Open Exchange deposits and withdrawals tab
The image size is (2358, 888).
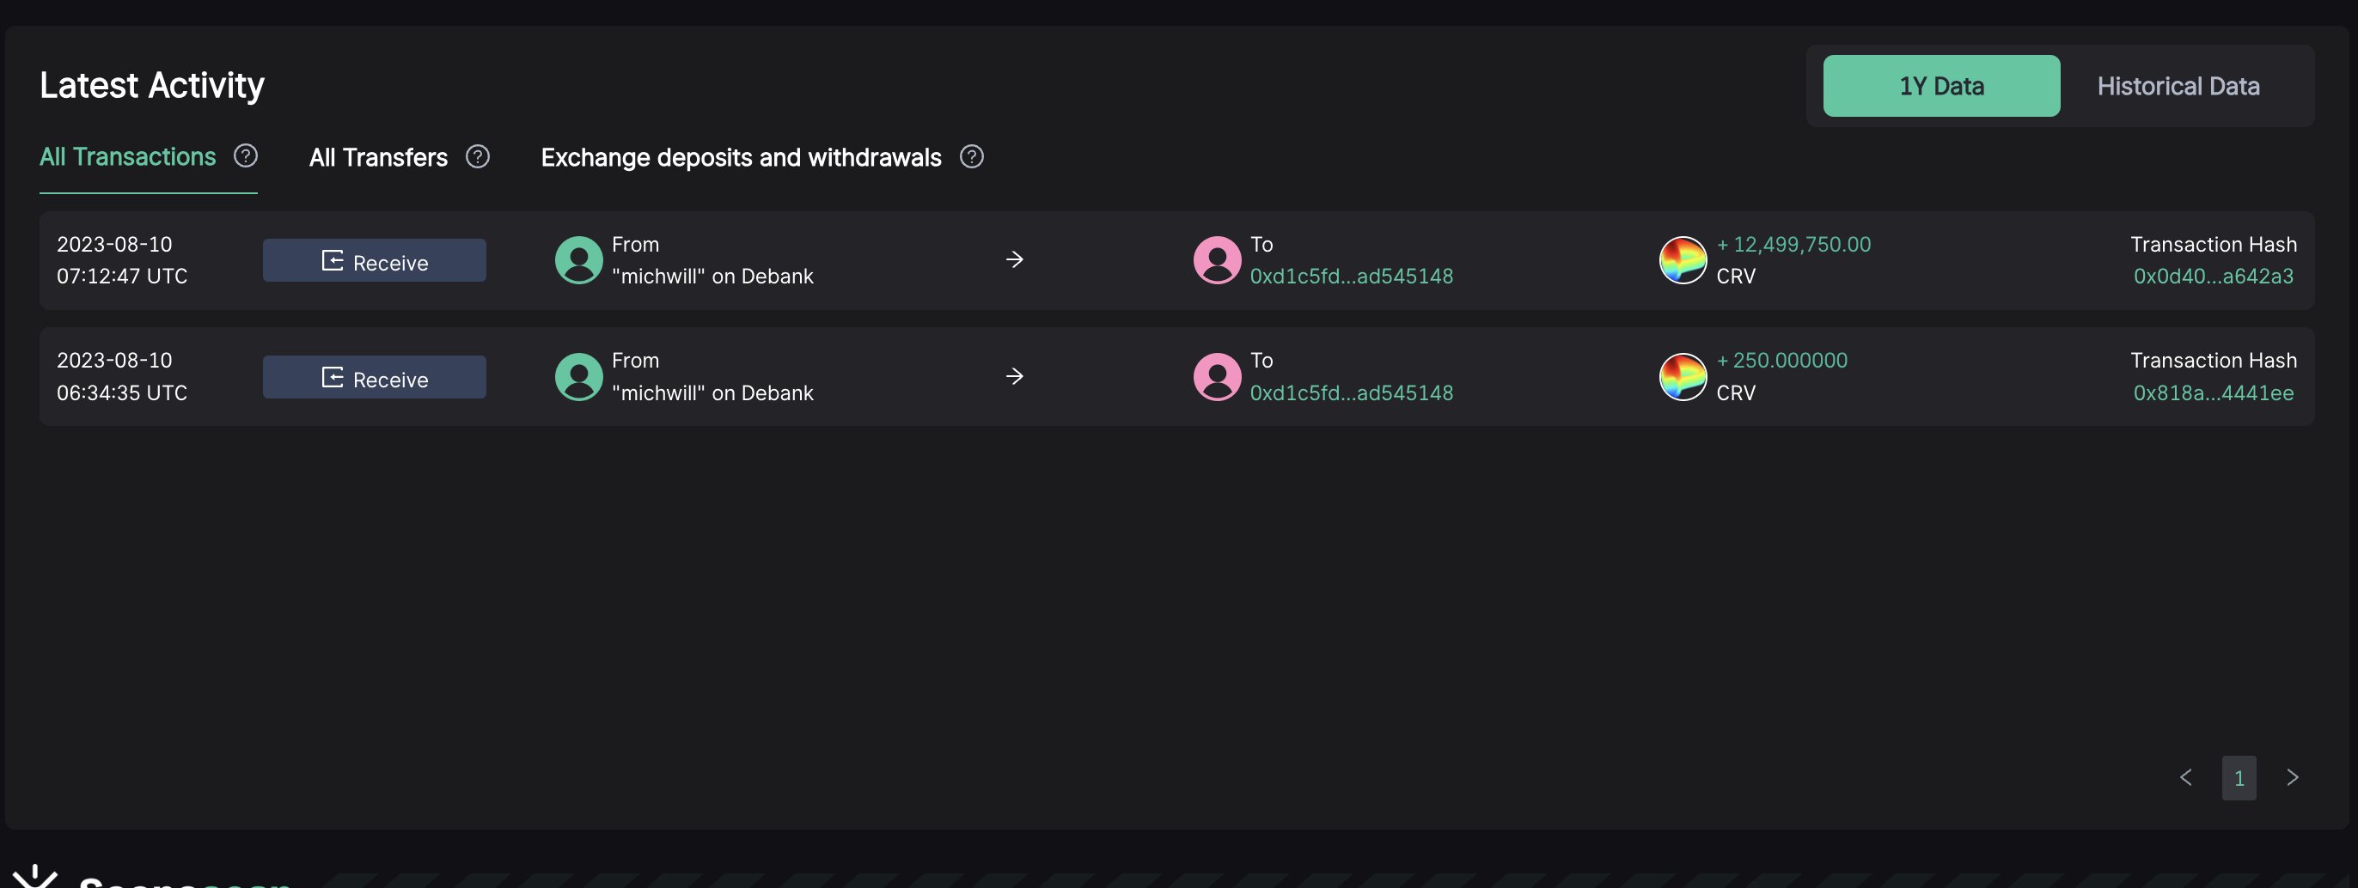(741, 157)
